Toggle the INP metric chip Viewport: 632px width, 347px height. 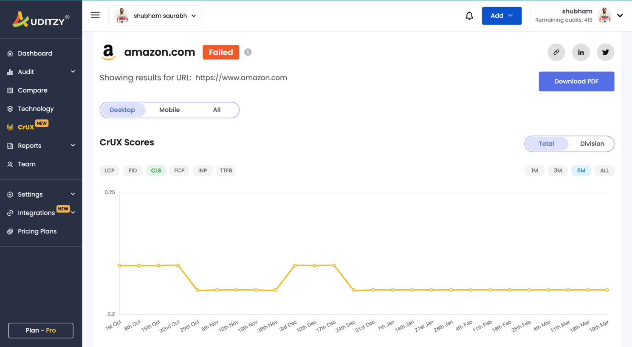203,171
